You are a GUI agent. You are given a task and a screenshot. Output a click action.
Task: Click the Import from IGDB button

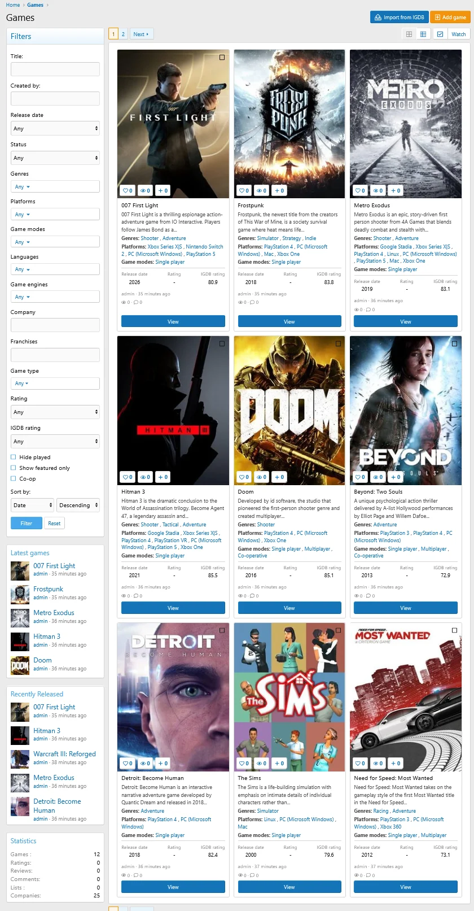400,17
